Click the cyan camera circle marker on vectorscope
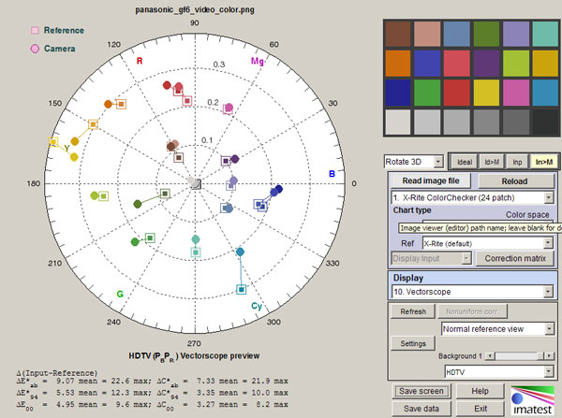 click(x=240, y=252)
